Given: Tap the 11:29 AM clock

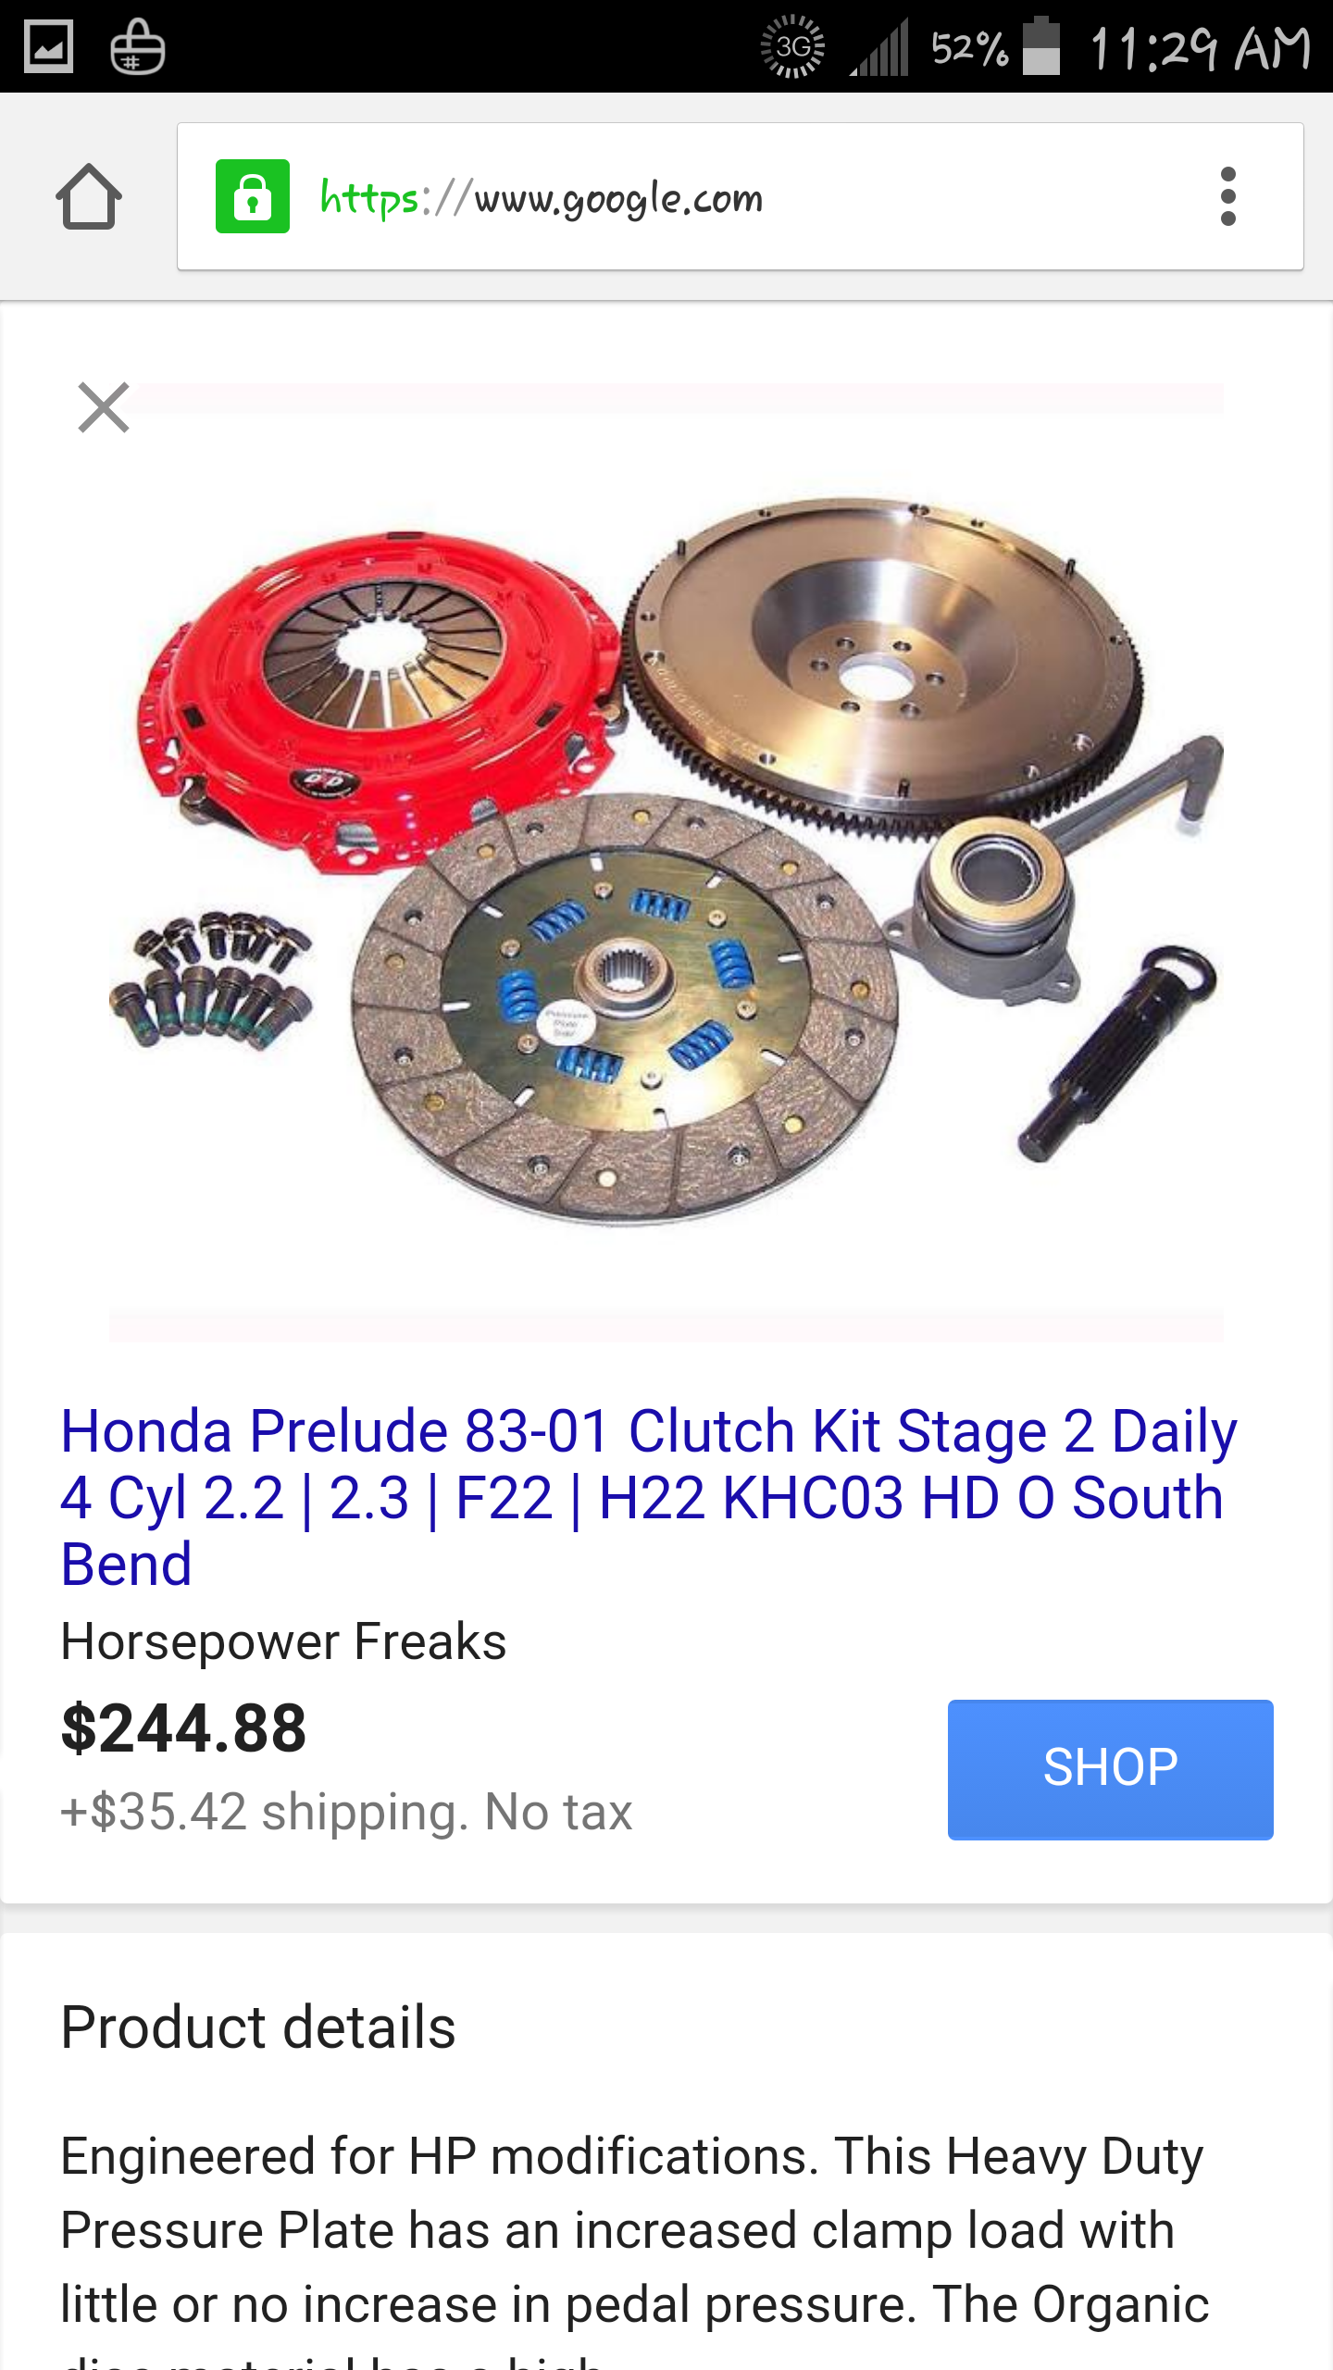Looking at the screenshot, I should pos(1201,48).
